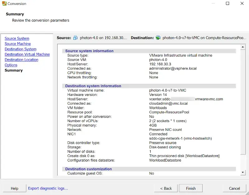This screenshot has height=195, width=249.
Task: Click the summary vertical scrollbar thumb
Action: [243, 102]
